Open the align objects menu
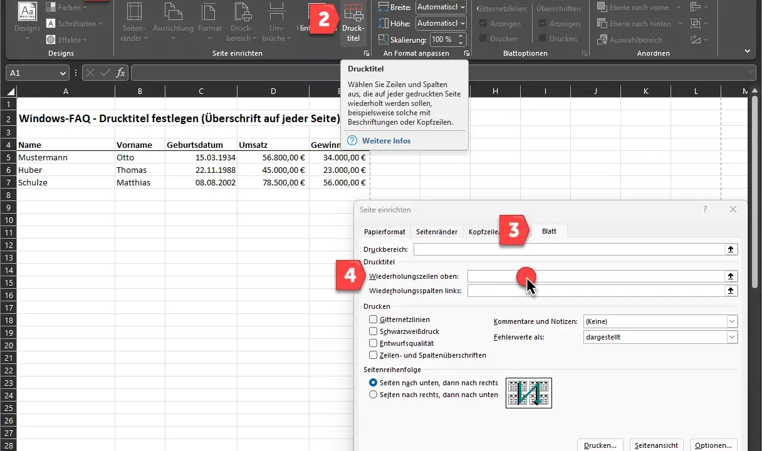This screenshot has width=762, height=451. [x=699, y=8]
